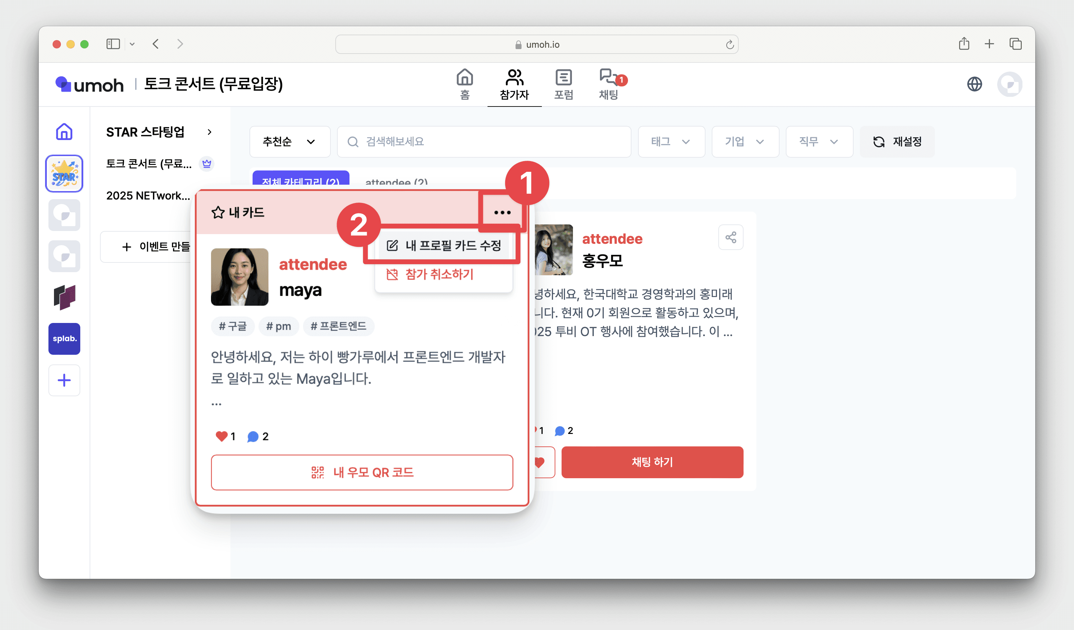Click the Safari page reload icon

coord(730,44)
